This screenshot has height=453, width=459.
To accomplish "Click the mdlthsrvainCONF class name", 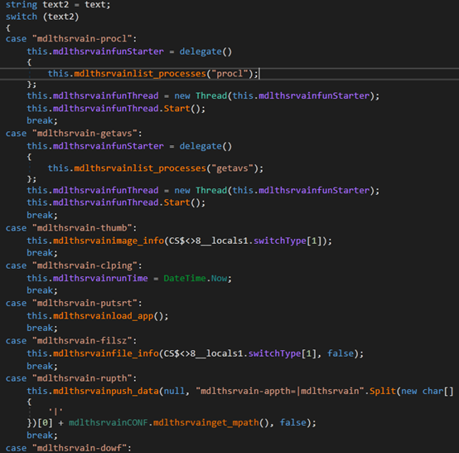I will [109, 422].
